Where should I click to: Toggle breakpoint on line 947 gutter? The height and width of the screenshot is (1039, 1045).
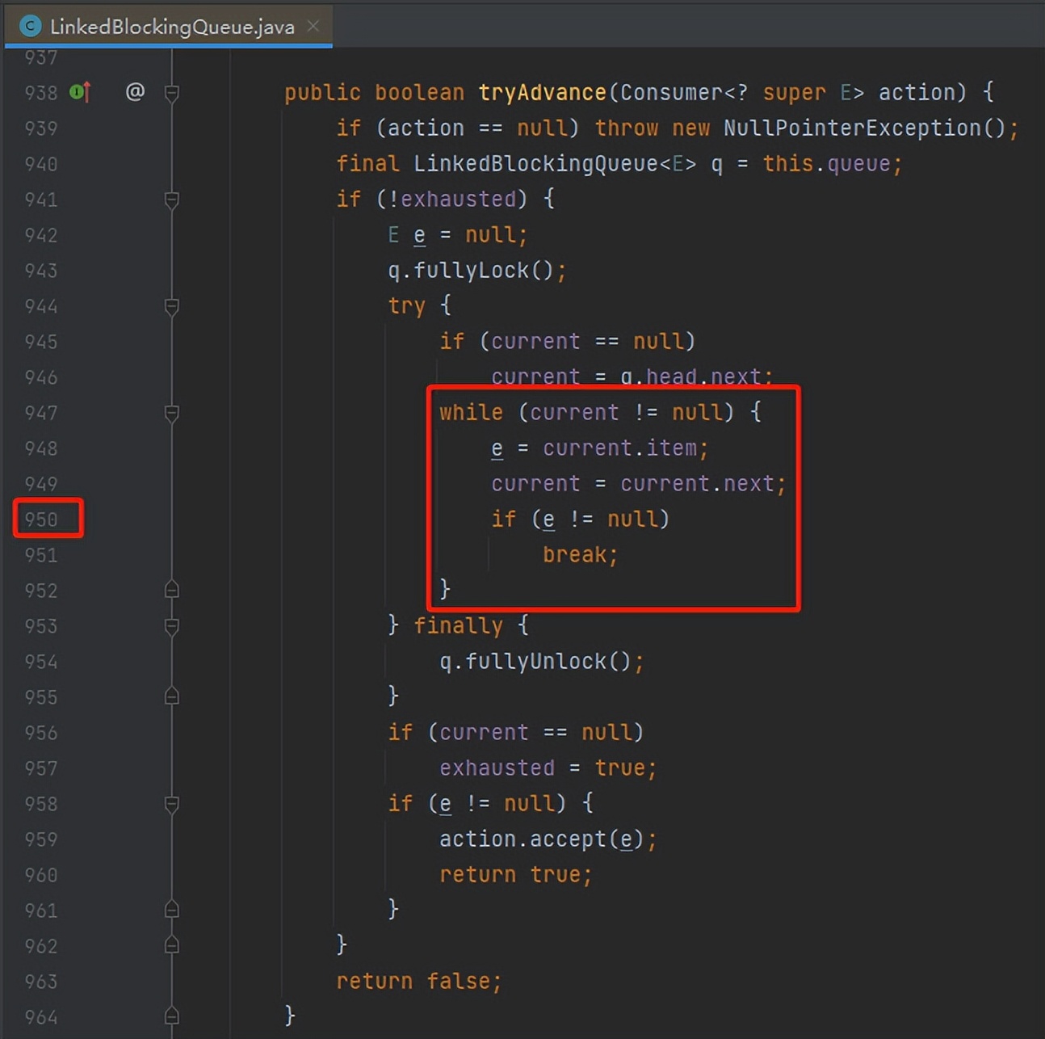tap(41, 413)
